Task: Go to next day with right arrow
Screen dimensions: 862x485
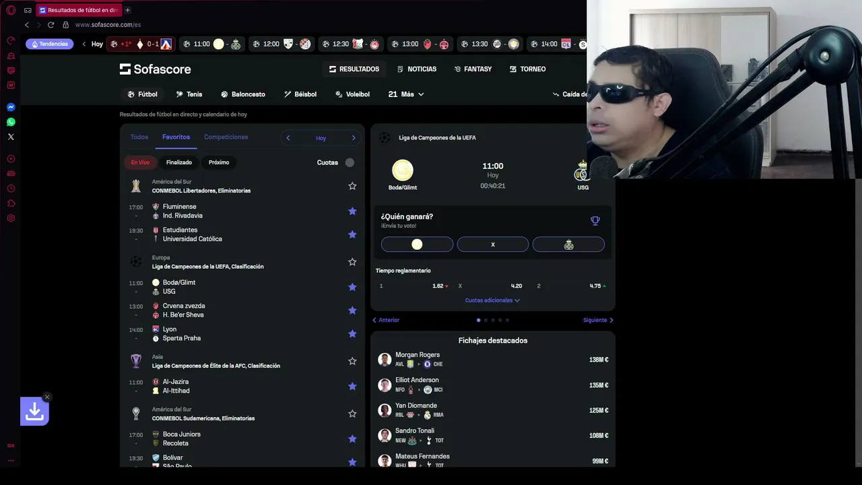Action: coord(354,138)
